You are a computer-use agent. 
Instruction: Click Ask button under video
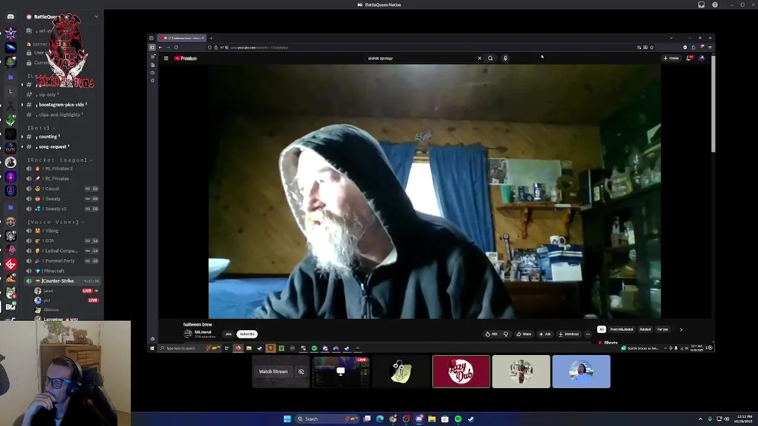(x=545, y=334)
